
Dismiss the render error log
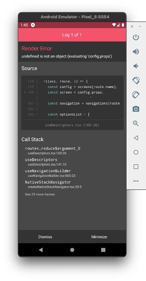click(x=45, y=237)
